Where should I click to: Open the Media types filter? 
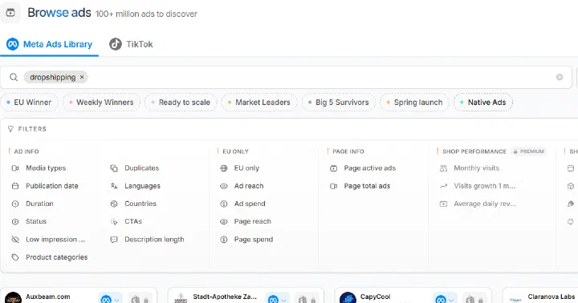[39, 168]
